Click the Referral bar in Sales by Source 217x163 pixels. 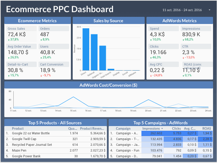tap(94, 52)
